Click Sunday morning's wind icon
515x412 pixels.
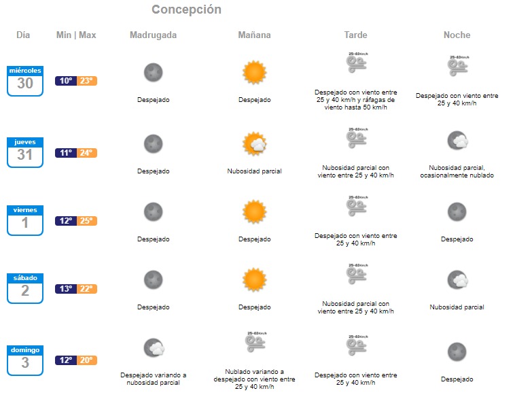[254, 341]
